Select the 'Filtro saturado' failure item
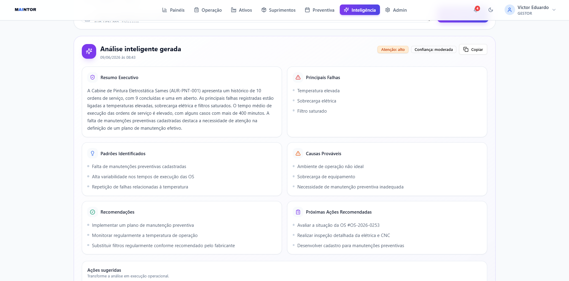The height and width of the screenshot is (281, 569). coord(312,111)
